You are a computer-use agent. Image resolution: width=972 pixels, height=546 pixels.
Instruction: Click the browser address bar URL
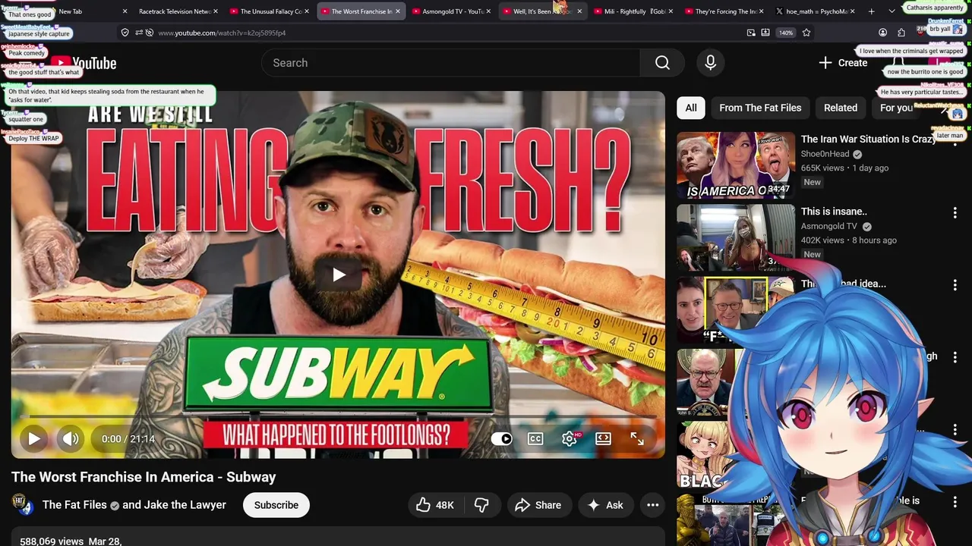click(x=222, y=33)
